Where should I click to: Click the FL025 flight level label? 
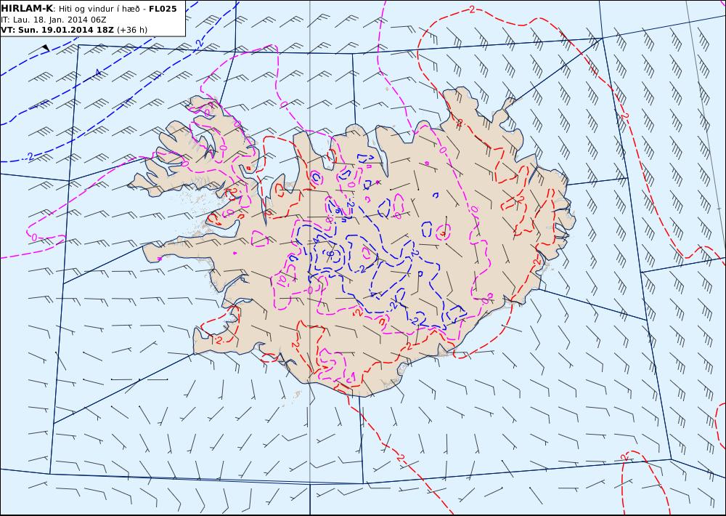click(x=163, y=9)
